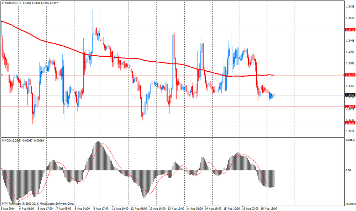This screenshot has height=211, width=356.
Task: Click the 18 Aug 03:00 time label
Action: point(250,209)
